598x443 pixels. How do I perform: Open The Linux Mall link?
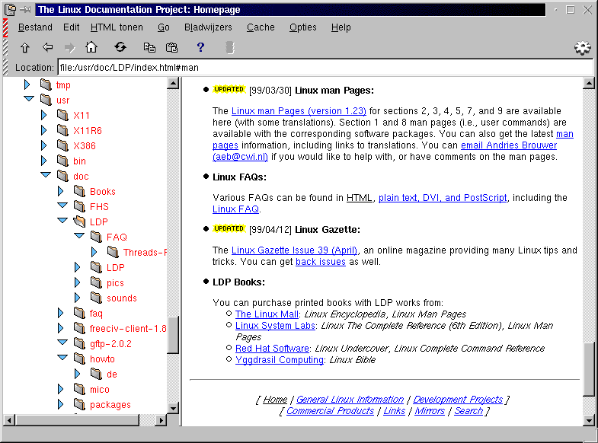267,314
